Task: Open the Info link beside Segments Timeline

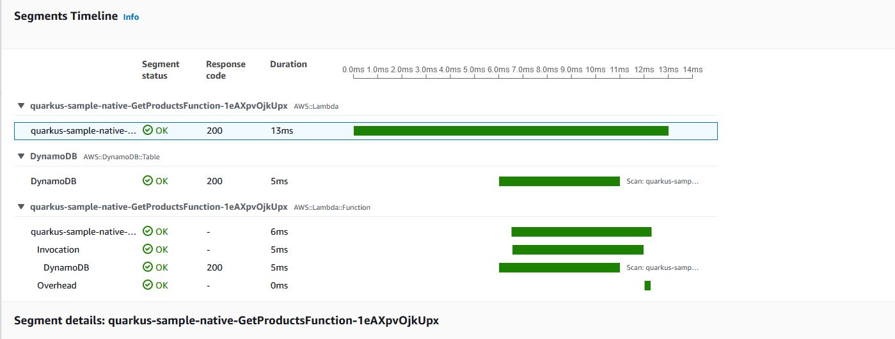Action: 131,17
